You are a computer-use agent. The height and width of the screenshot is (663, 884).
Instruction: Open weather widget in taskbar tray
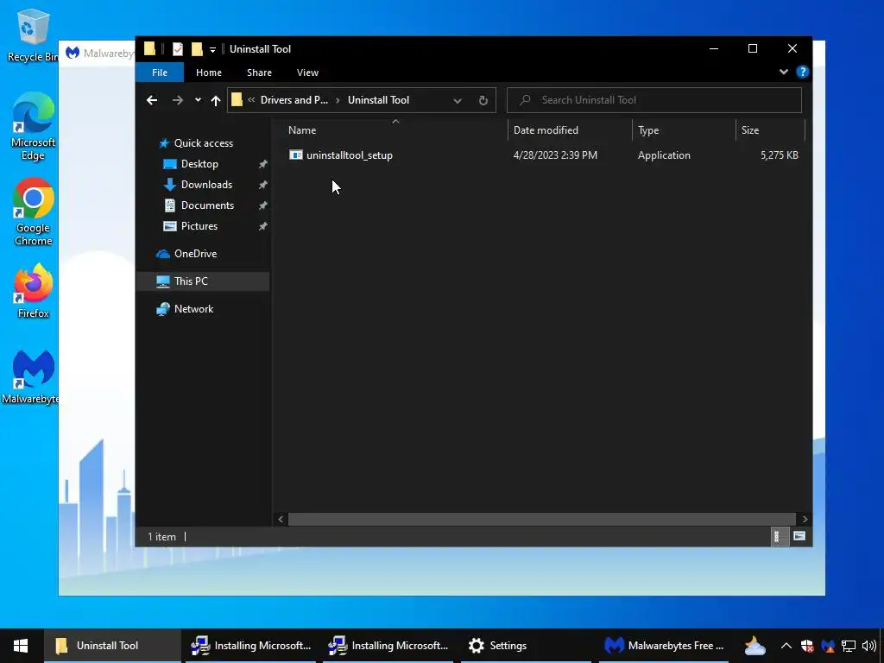755,646
